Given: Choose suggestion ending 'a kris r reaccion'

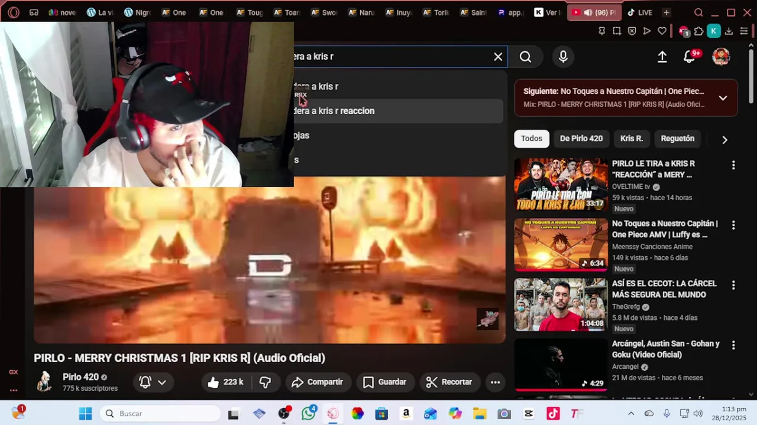Looking at the screenshot, I should coord(399,111).
